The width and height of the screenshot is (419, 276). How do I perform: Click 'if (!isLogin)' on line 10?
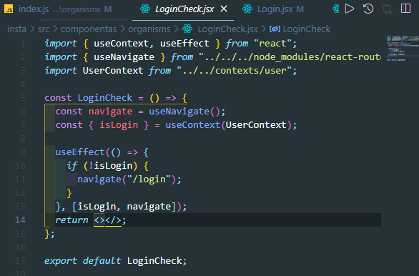click(102, 166)
